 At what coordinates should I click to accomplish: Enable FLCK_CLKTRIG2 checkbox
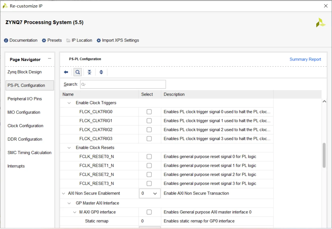pyautogui.click(x=149, y=130)
